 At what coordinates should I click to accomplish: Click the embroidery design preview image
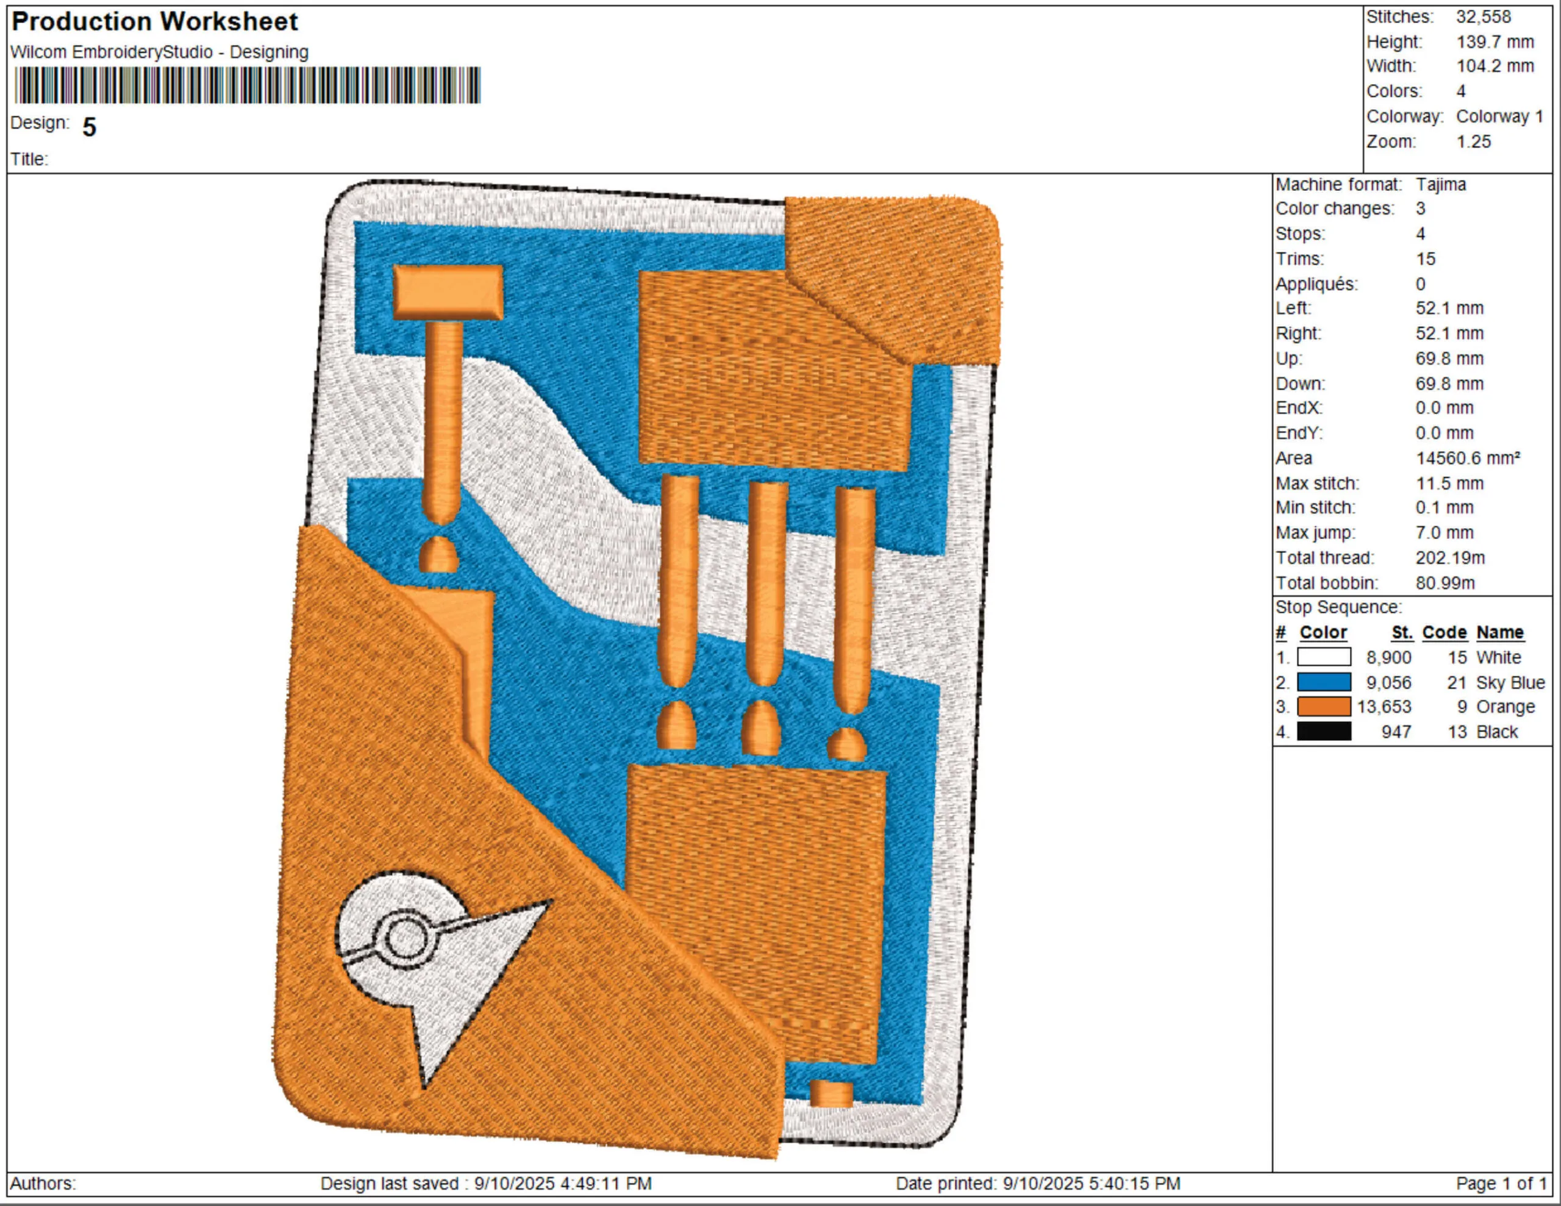(638, 668)
